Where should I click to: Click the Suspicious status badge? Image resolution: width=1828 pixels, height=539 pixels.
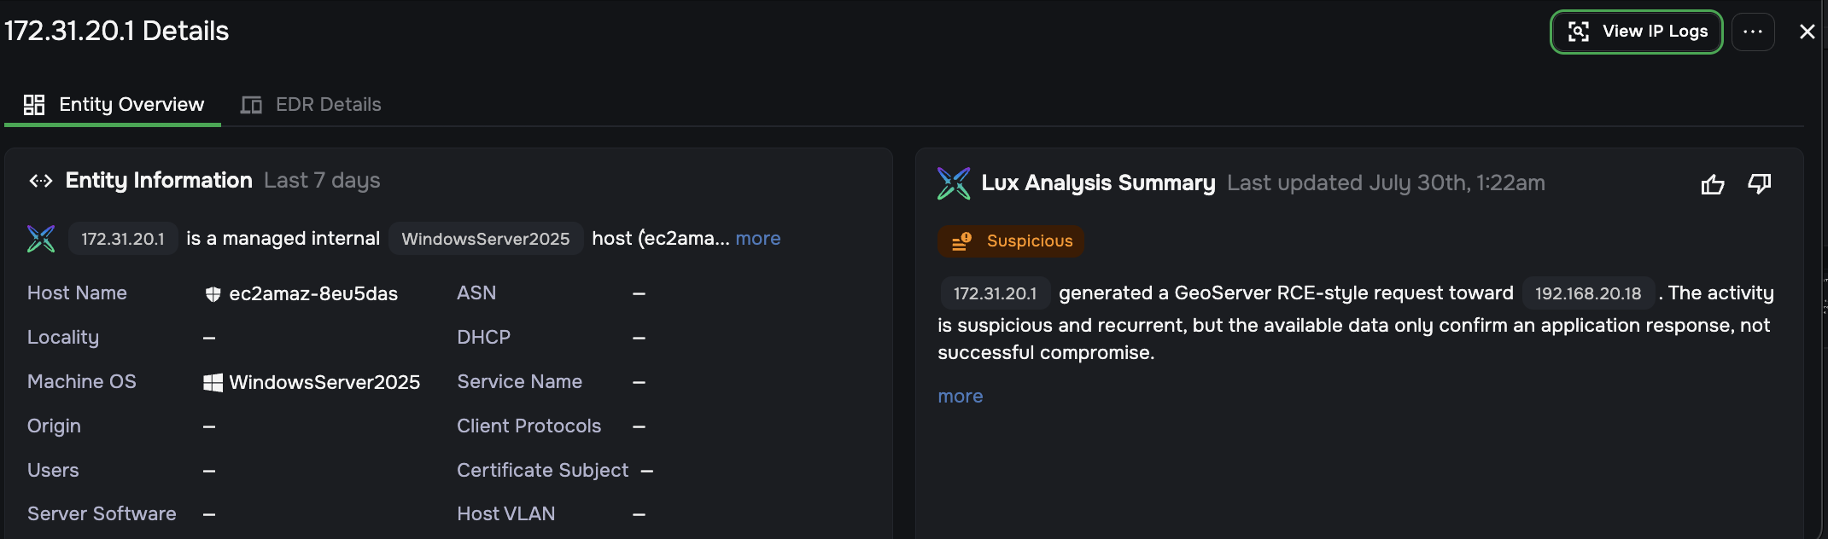[x=1011, y=241]
